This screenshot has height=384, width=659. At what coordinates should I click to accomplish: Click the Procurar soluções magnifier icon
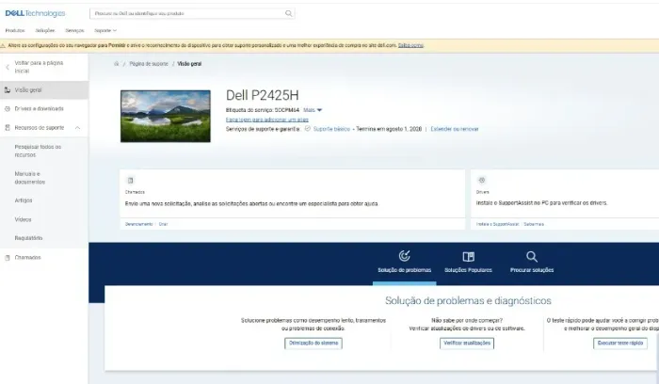[532, 256]
